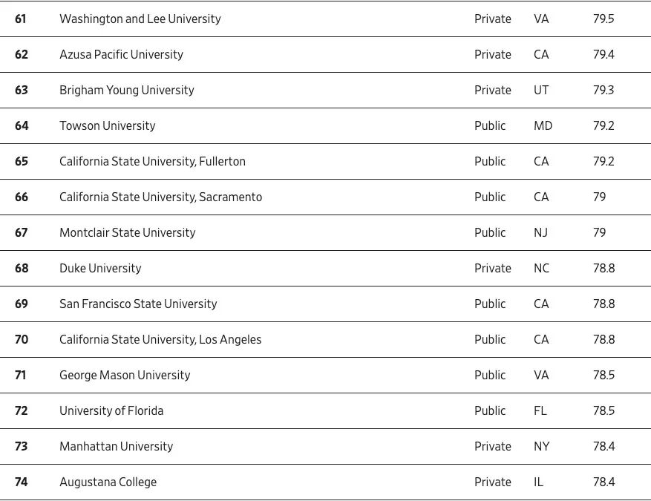Click the Private label in Duke's row
The height and width of the screenshot is (501, 651).
point(493,269)
